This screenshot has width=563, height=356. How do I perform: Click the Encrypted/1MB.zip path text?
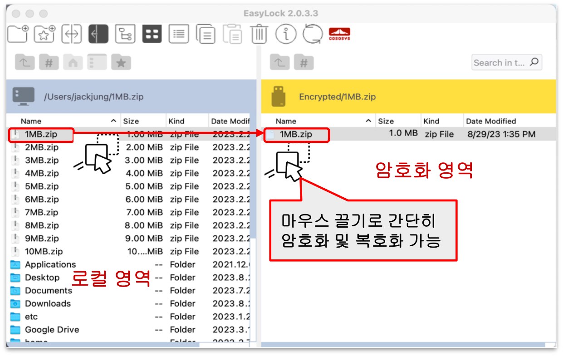point(337,97)
